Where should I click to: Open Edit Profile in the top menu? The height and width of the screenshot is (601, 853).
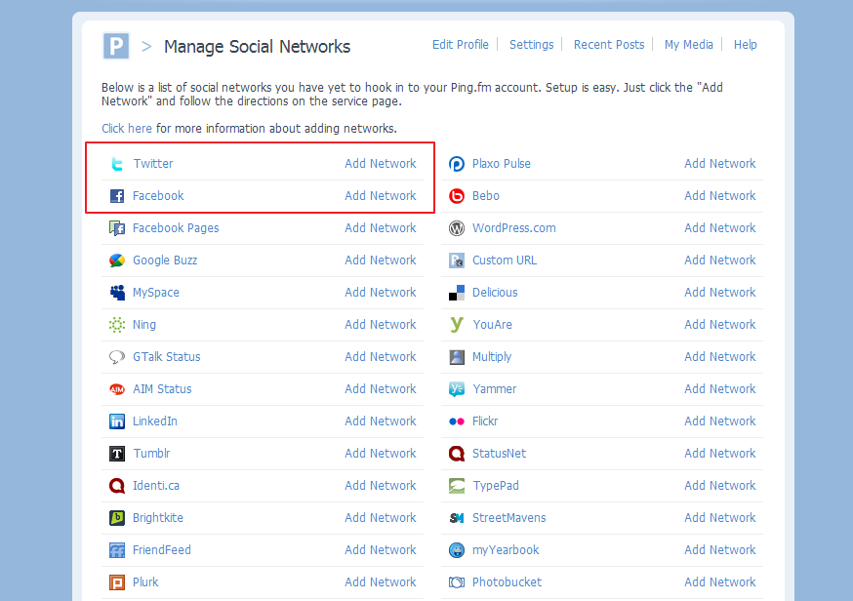(461, 45)
